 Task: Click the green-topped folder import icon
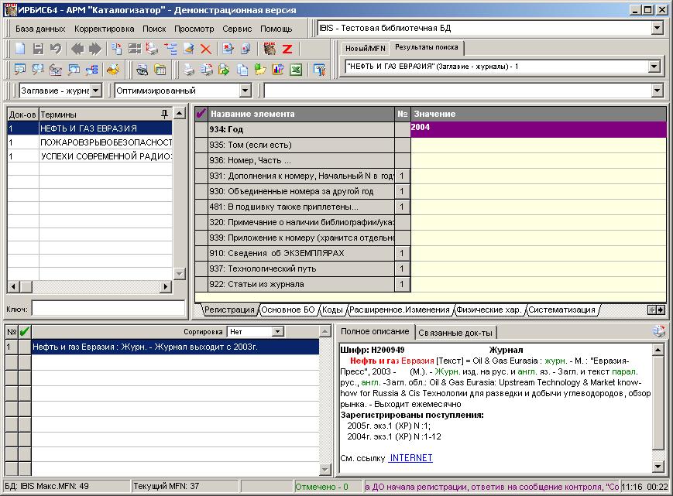260,70
